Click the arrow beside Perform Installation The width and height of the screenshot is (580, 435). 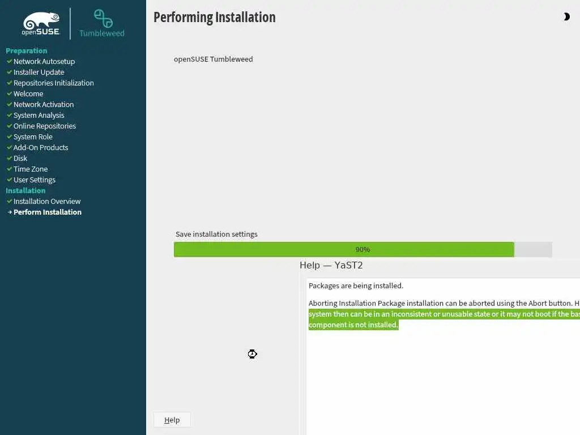(10, 212)
